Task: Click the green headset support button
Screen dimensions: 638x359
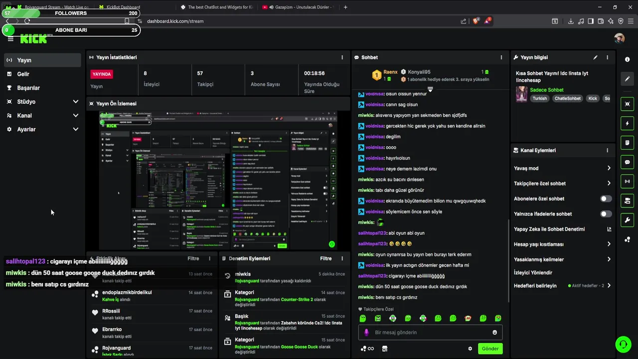Action: (x=623, y=344)
